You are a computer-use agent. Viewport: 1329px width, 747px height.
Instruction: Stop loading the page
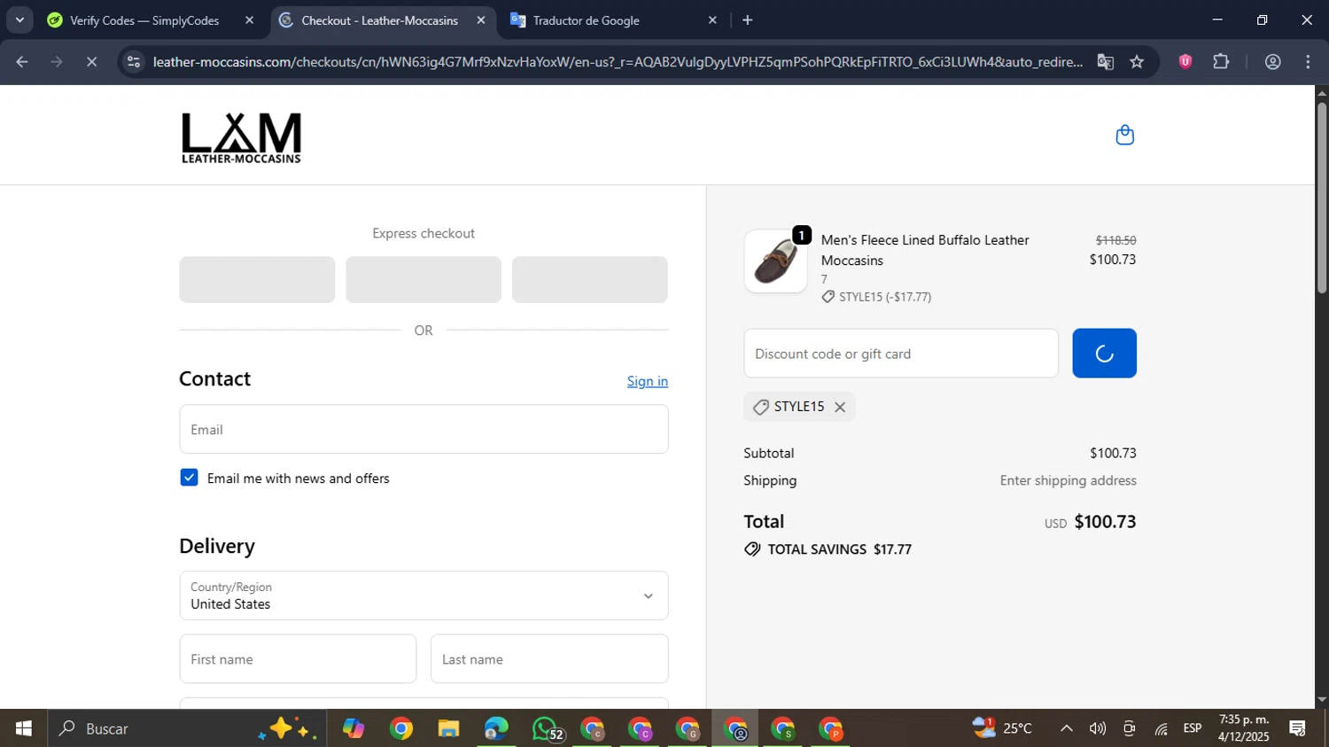(91, 62)
